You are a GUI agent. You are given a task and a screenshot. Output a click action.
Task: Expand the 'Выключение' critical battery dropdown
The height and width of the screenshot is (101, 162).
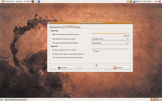pyautogui.click(x=110, y=43)
